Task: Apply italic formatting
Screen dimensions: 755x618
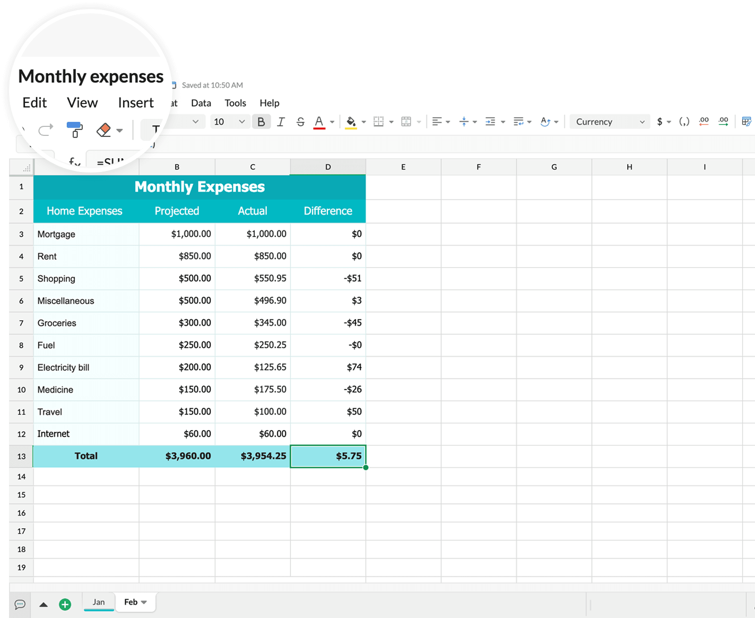Action: point(281,122)
